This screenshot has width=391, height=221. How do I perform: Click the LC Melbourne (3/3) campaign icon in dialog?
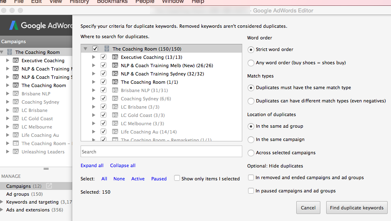tap(115, 124)
